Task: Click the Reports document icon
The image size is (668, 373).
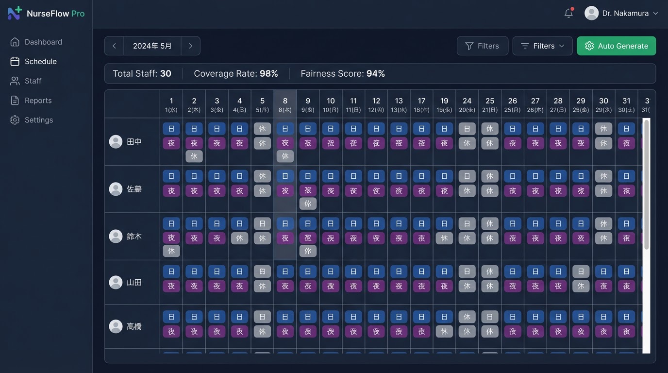Action: (15, 101)
